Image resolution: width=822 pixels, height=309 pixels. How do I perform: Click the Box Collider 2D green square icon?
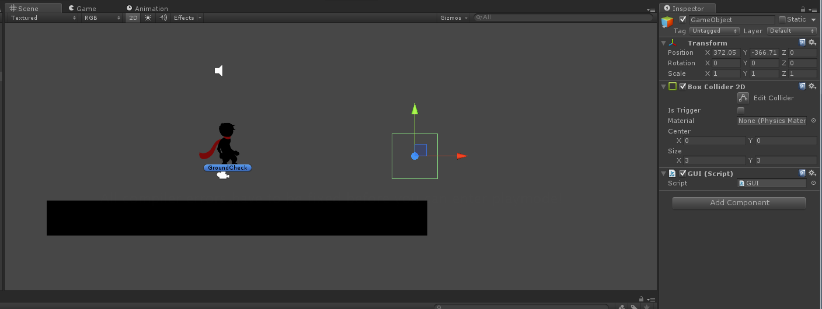[x=673, y=86]
